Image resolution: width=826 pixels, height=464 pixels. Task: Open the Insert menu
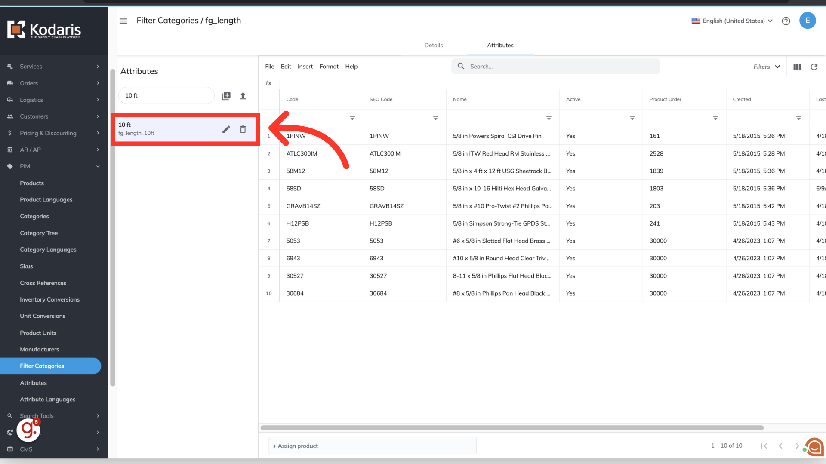(305, 67)
